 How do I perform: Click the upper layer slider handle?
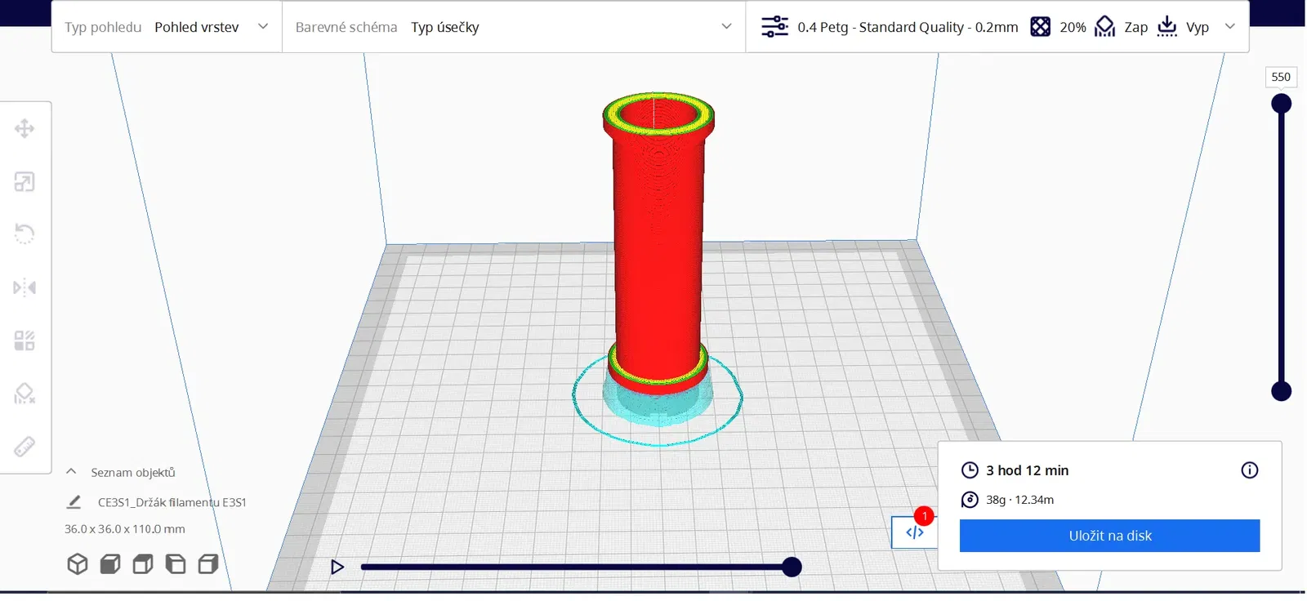click(x=1282, y=104)
